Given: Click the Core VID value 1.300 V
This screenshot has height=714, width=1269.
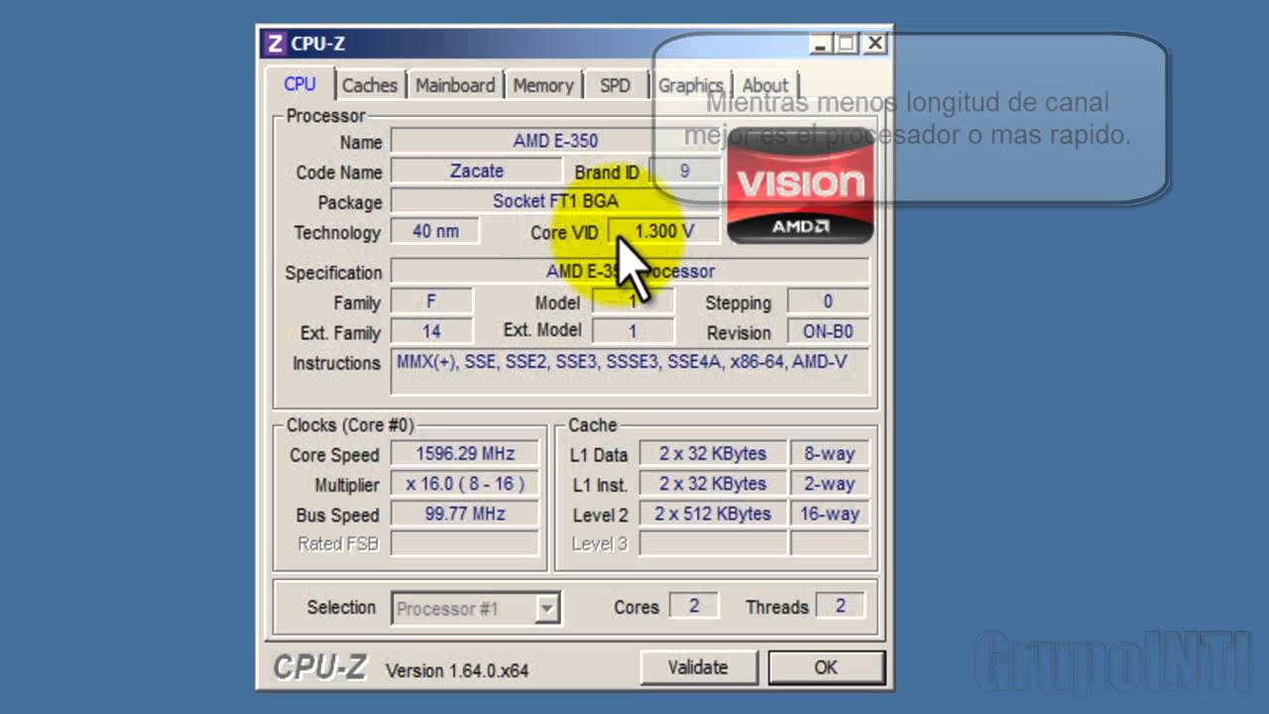Looking at the screenshot, I should click(x=664, y=231).
